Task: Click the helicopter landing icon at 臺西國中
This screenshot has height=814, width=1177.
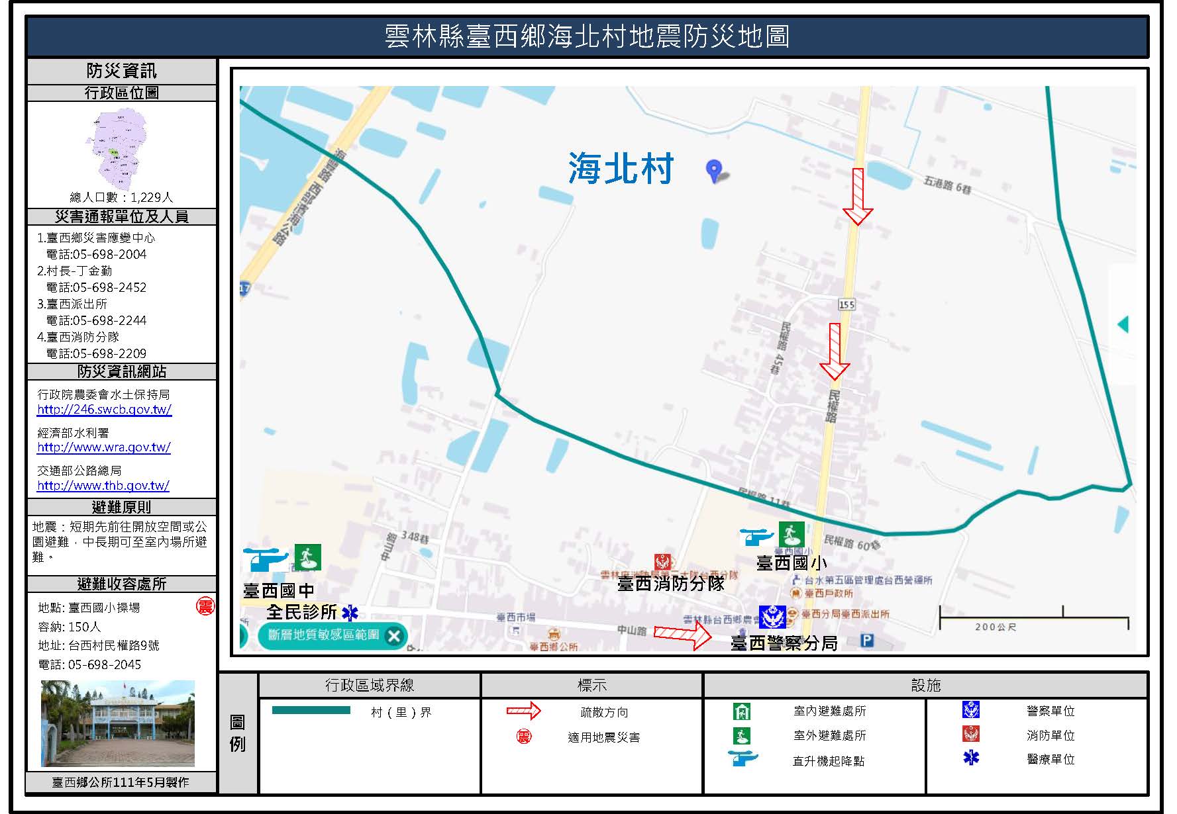Action: pos(266,559)
